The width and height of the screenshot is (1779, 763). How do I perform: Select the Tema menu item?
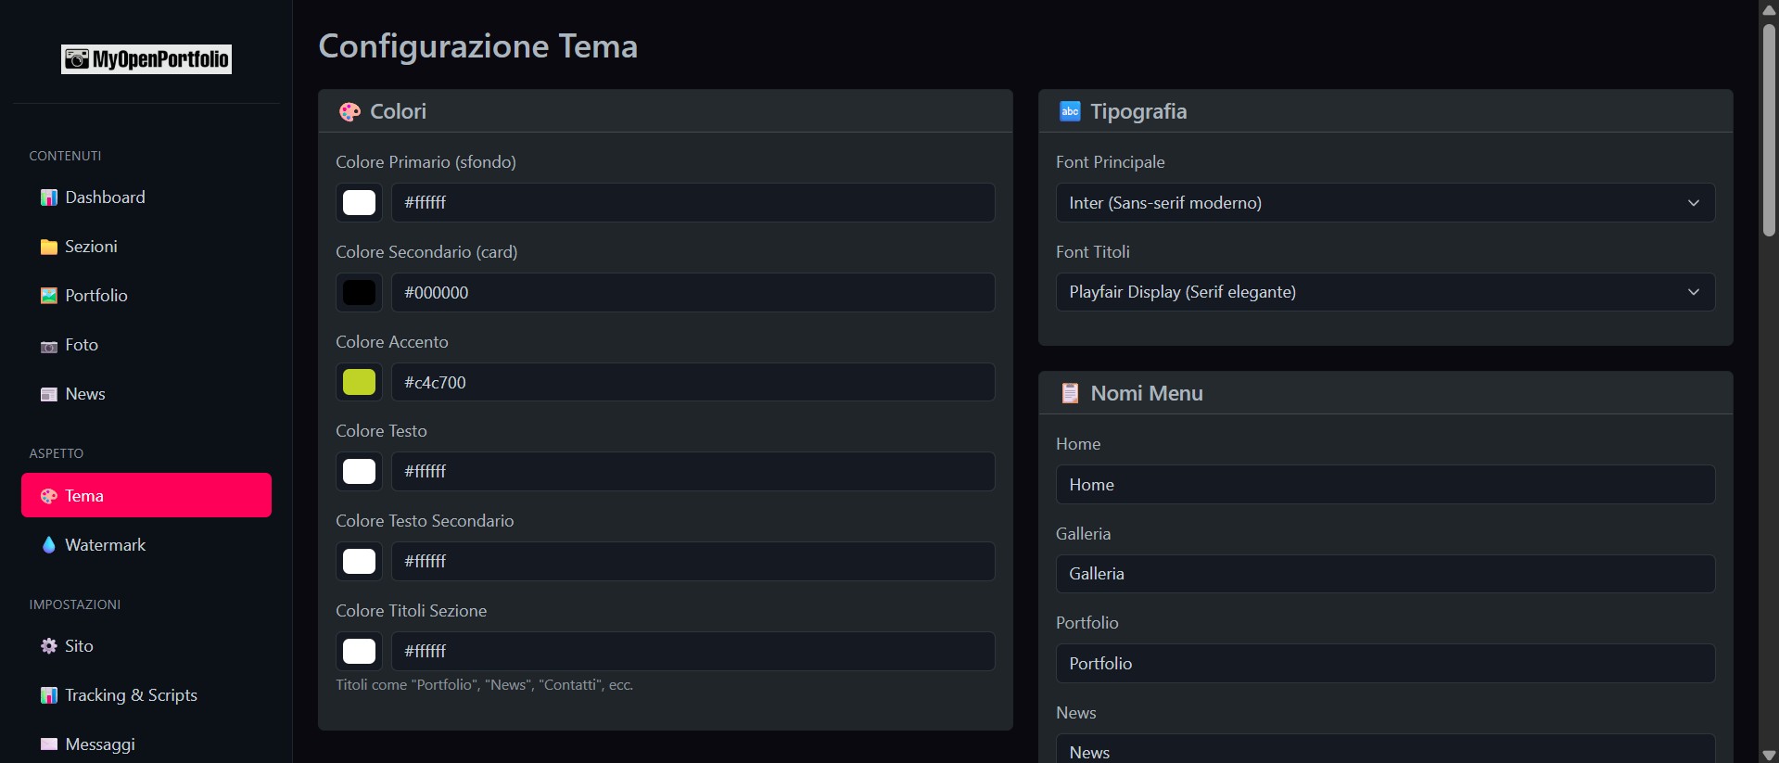146,495
